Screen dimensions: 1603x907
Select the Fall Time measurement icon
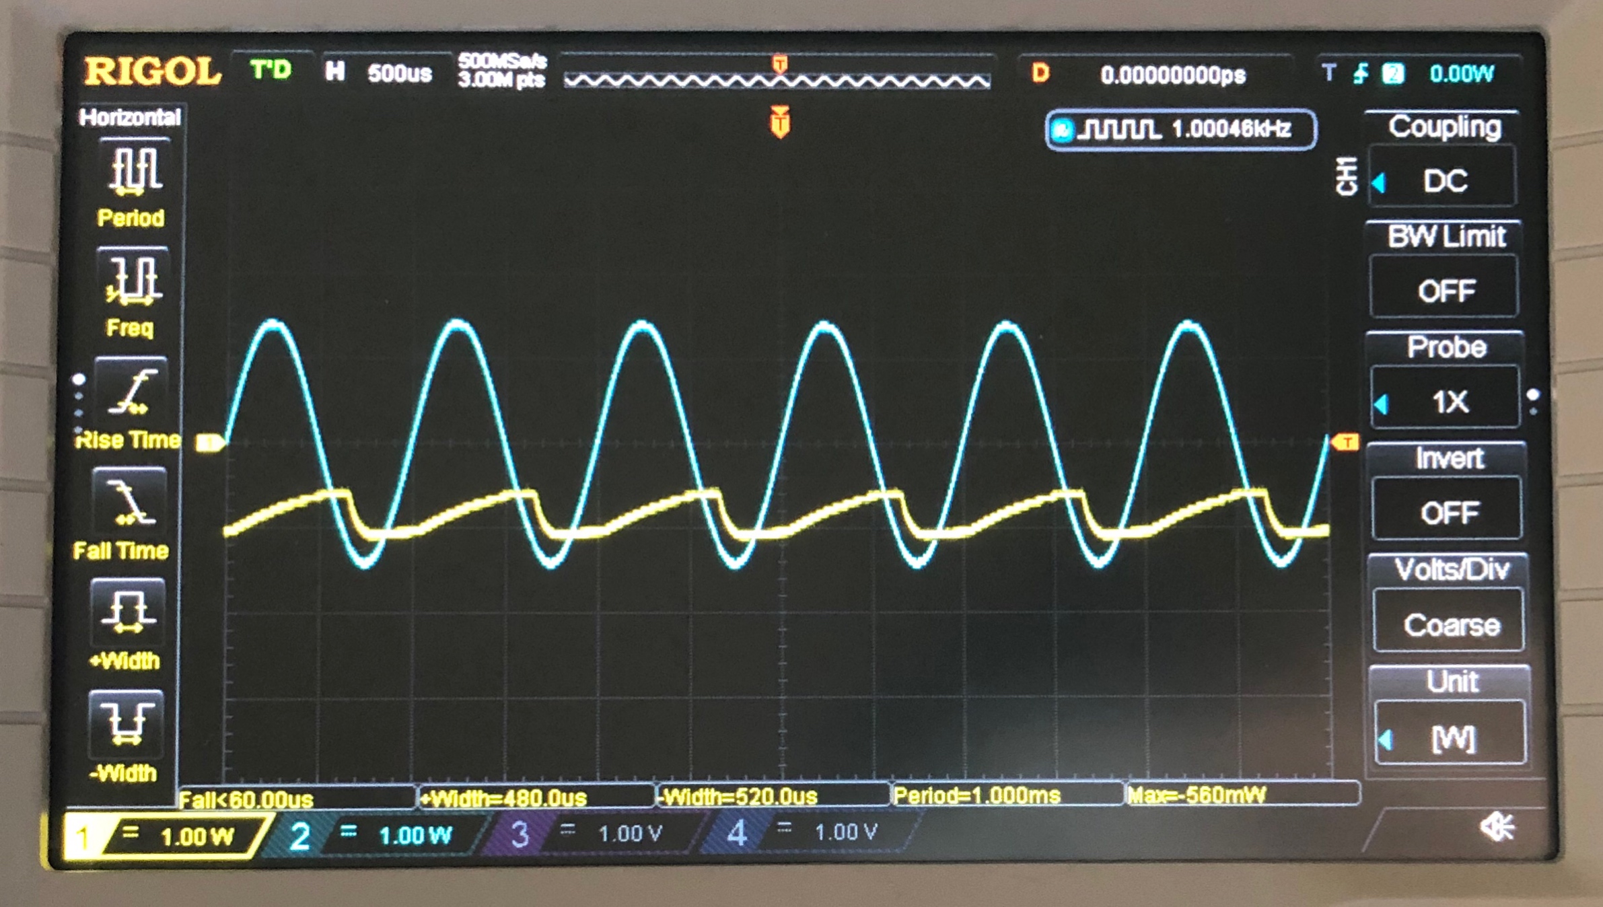[130, 501]
